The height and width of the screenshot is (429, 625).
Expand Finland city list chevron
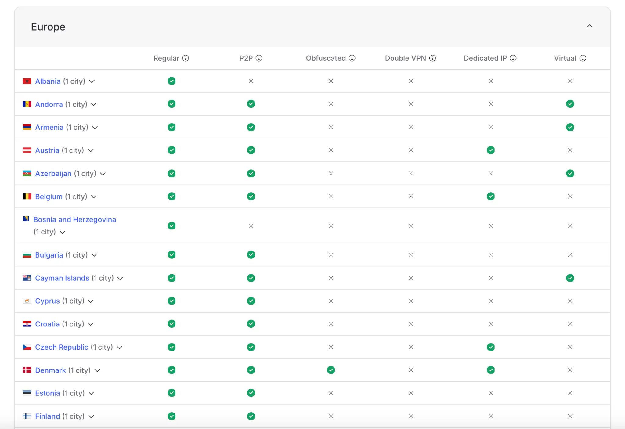coord(91,416)
